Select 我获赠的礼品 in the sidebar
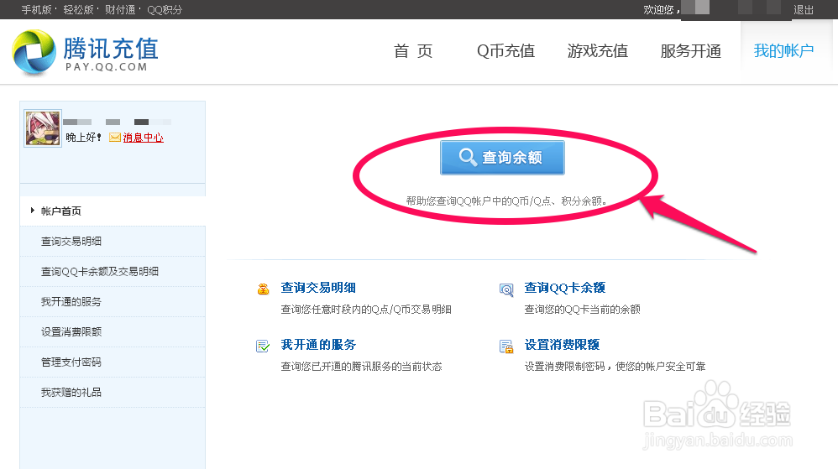Image resolution: width=838 pixels, height=469 pixels. tap(113, 392)
